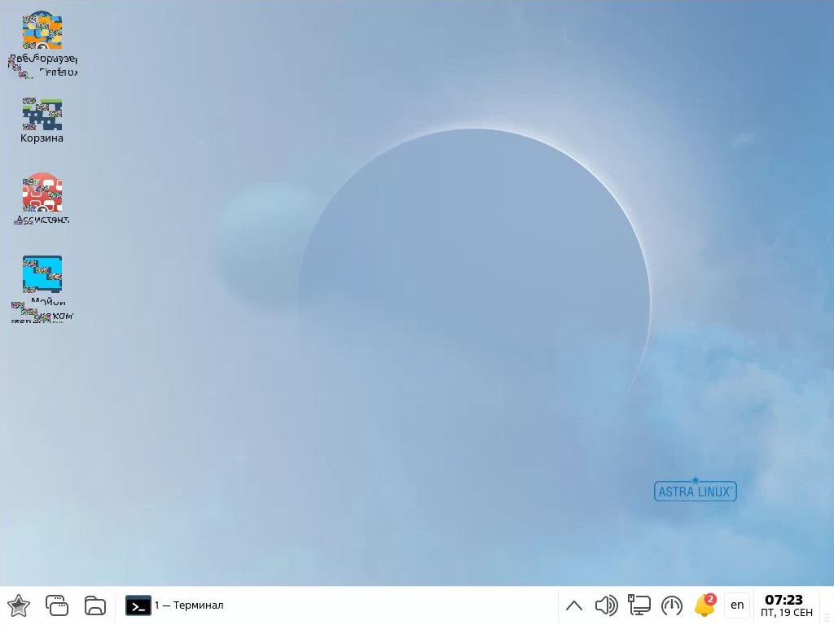Click the Astra Linux wallpaper logo
The height and width of the screenshot is (625, 834).
[x=695, y=490]
